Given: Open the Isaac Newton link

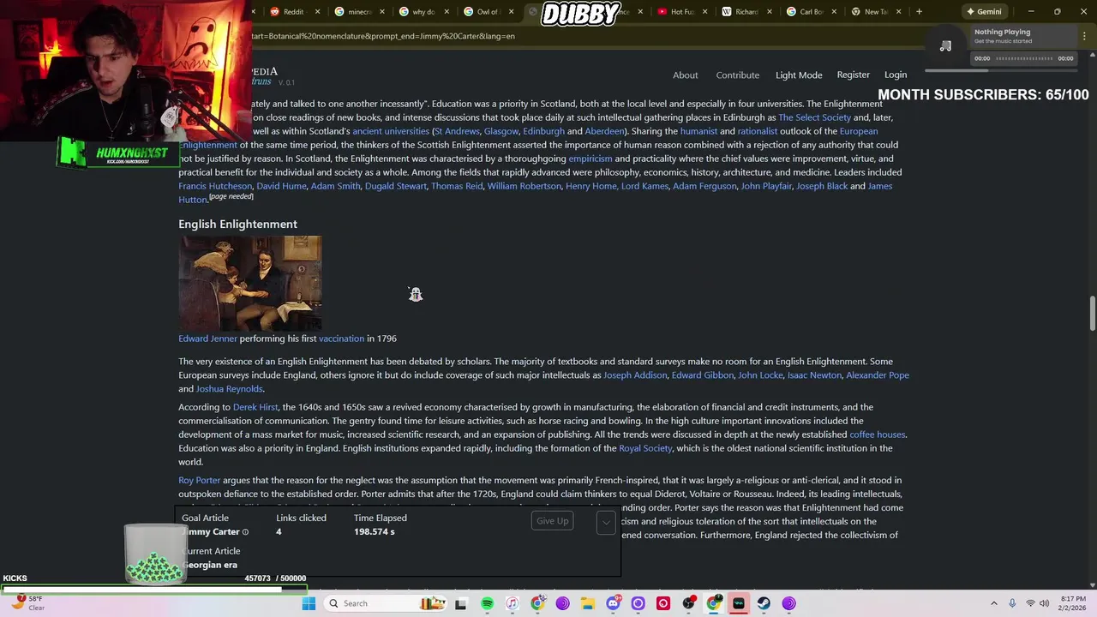Looking at the screenshot, I should pos(814,375).
